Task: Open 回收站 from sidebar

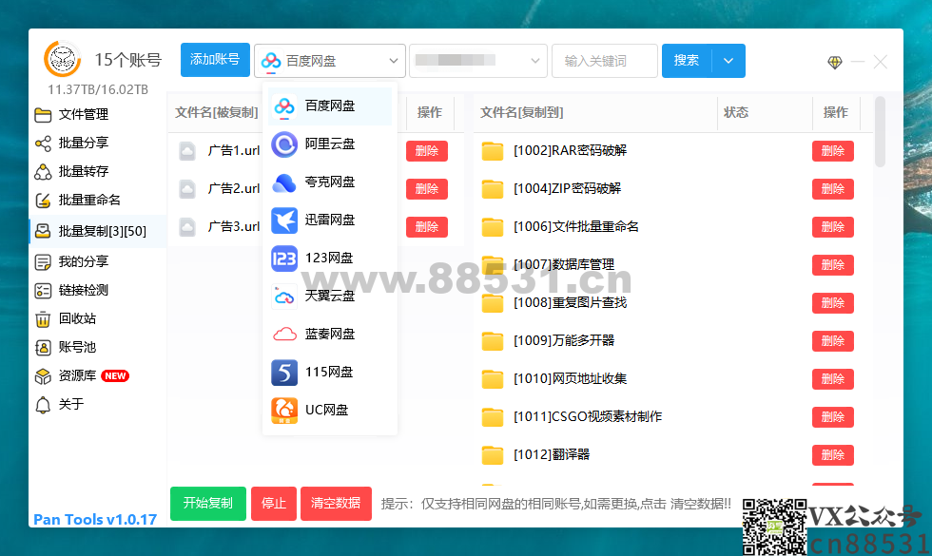Action: coord(77,319)
